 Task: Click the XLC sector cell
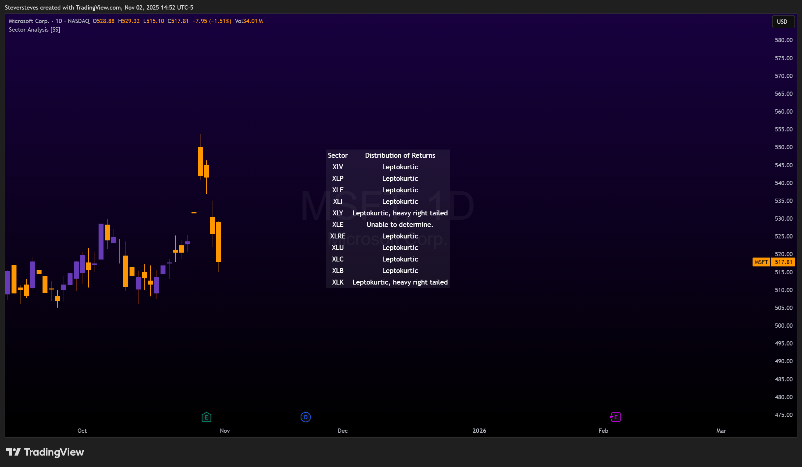[x=338, y=259]
